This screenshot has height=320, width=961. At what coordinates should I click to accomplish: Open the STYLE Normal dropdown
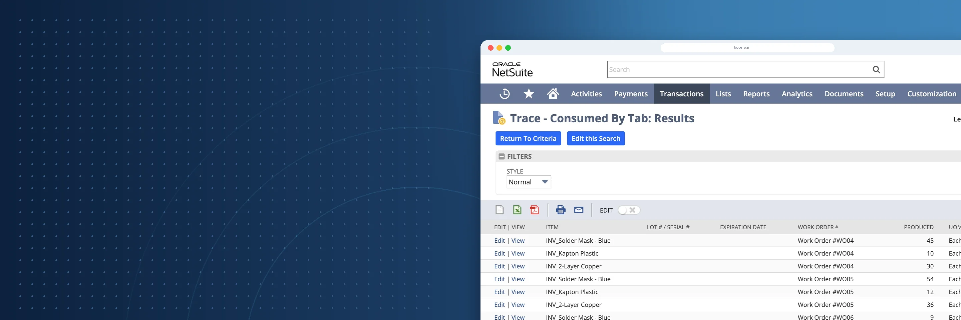coord(529,182)
